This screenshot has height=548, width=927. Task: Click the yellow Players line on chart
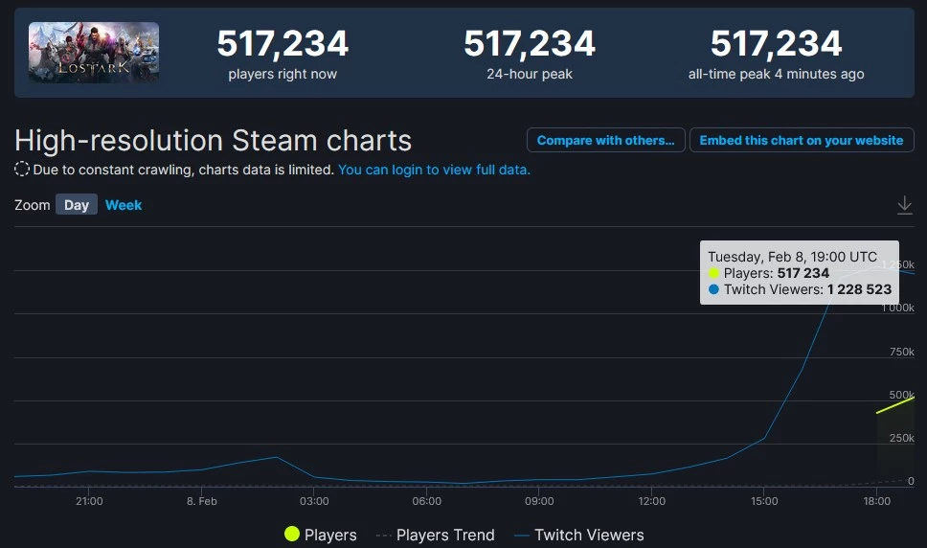click(x=895, y=405)
